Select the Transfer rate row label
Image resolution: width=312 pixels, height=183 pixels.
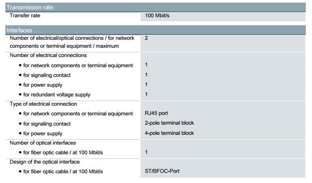point(25,15)
